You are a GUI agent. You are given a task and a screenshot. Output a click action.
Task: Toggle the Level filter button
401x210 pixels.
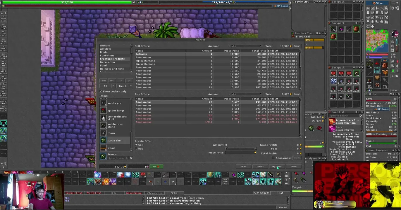103,81
